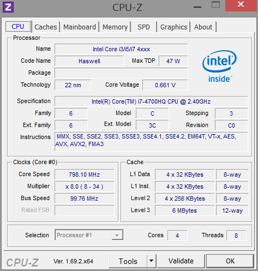Click the 47 W Max TDP value
Viewport: 258px width, 271px height.
(x=173, y=61)
